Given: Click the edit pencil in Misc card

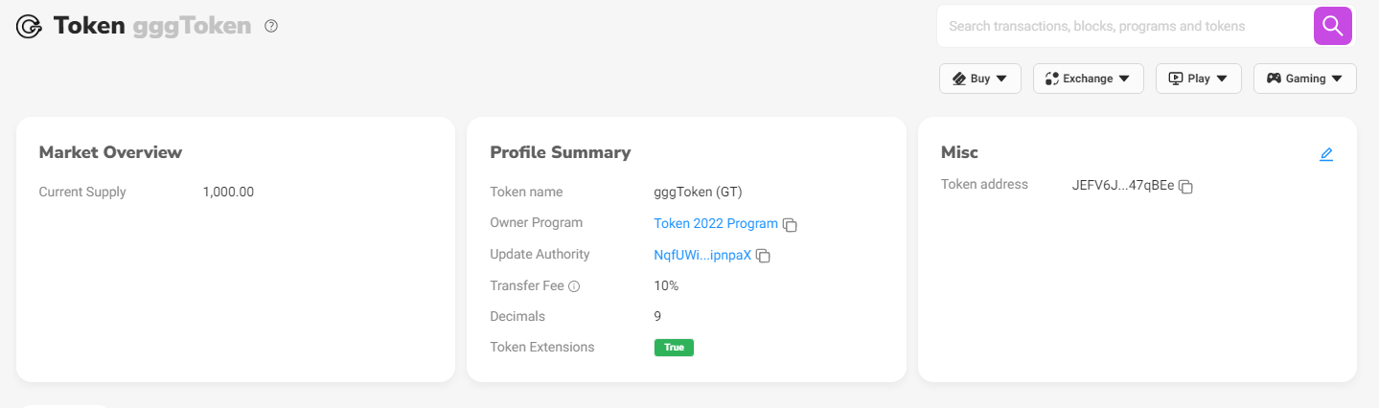Looking at the screenshot, I should click(x=1326, y=154).
